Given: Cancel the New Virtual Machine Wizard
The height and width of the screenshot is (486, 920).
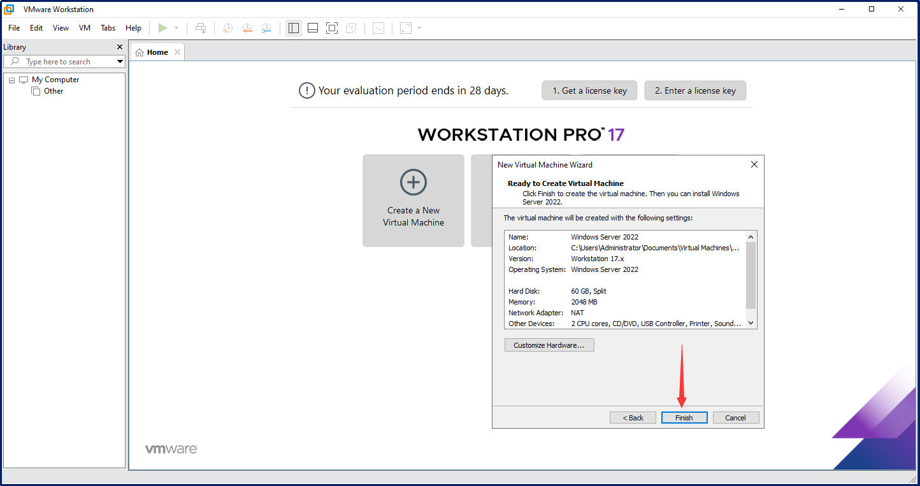Looking at the screenshot, I should point(735,418).
